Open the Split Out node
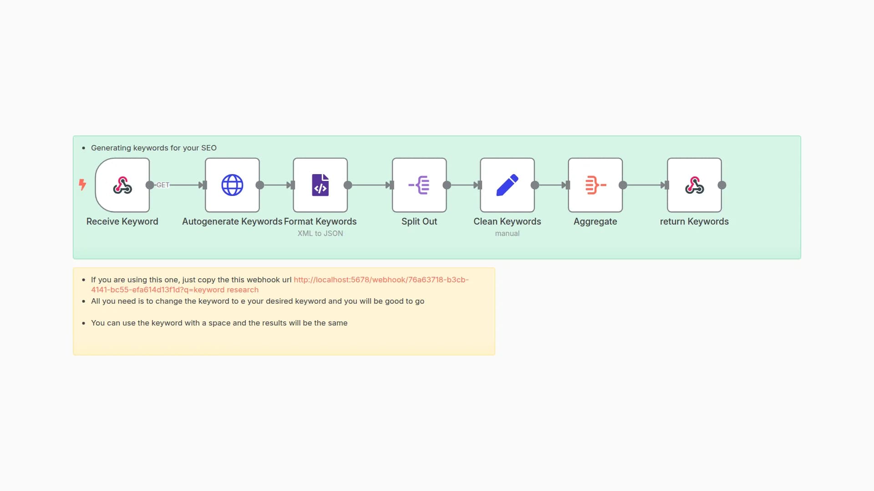 click(419, 185)
